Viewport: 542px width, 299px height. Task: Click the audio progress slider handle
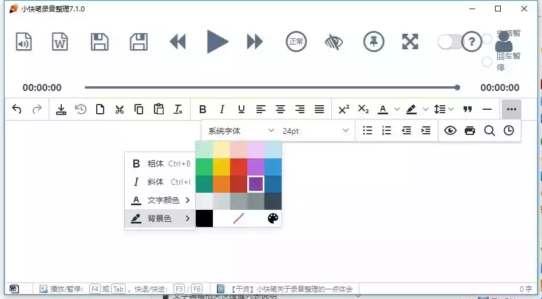coord(457,87)
